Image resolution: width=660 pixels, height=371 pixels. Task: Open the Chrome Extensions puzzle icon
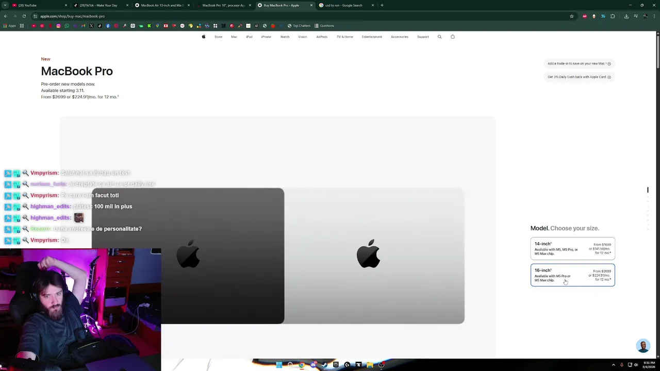pyautogui.click(x=613, y=16)
